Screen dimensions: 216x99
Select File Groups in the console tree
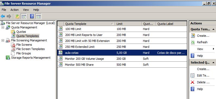[23, 53]
